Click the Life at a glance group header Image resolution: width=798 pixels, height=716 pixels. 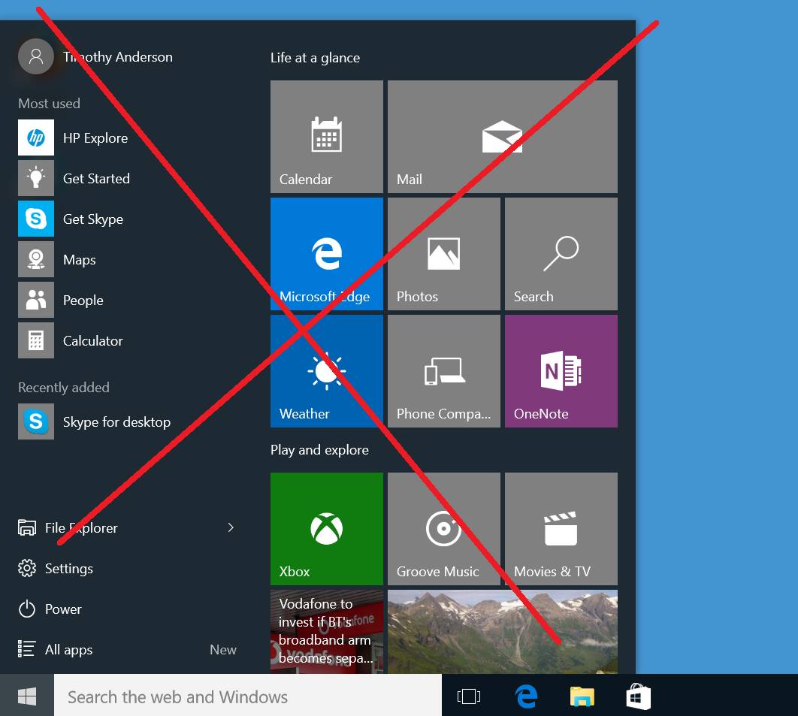click(x=315, y=58)
